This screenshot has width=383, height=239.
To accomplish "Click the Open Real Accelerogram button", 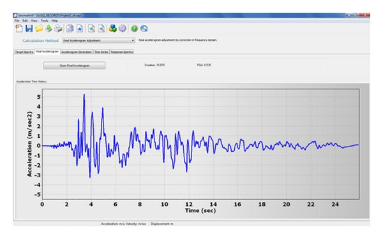I will click(75, 66).
